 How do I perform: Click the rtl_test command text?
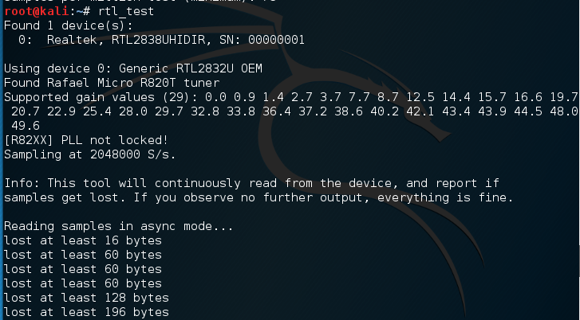(x=126, y=11)
